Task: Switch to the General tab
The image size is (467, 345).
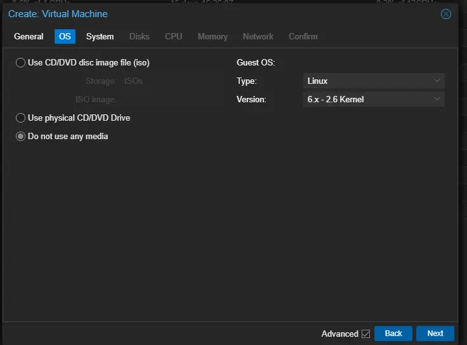Action: pyautogui.click(x=29, y=37)
